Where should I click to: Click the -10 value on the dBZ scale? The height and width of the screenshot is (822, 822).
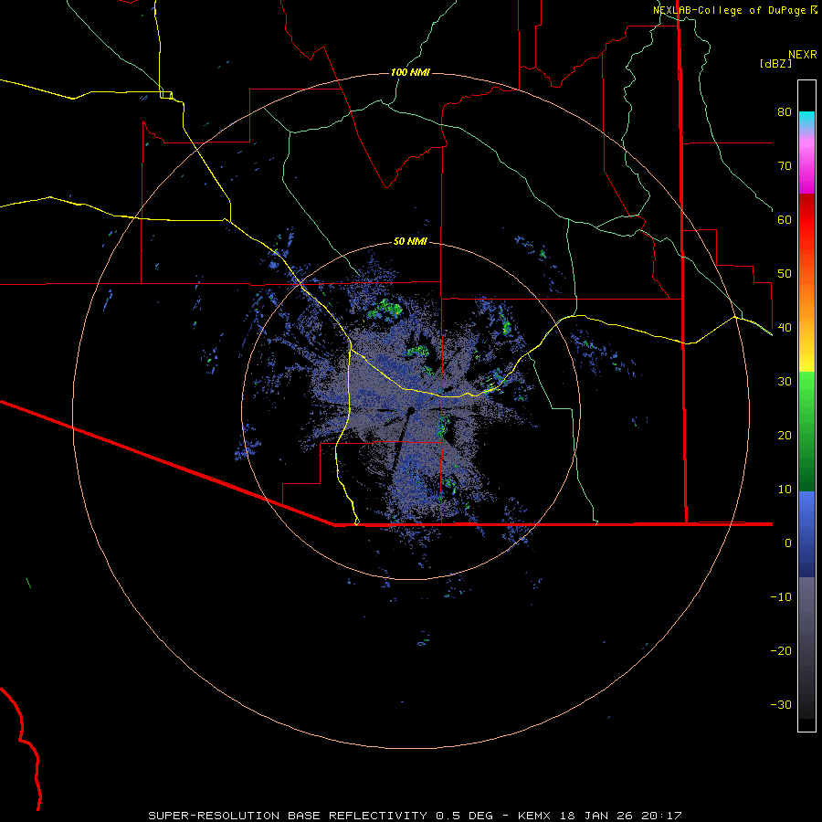(781, 597)
